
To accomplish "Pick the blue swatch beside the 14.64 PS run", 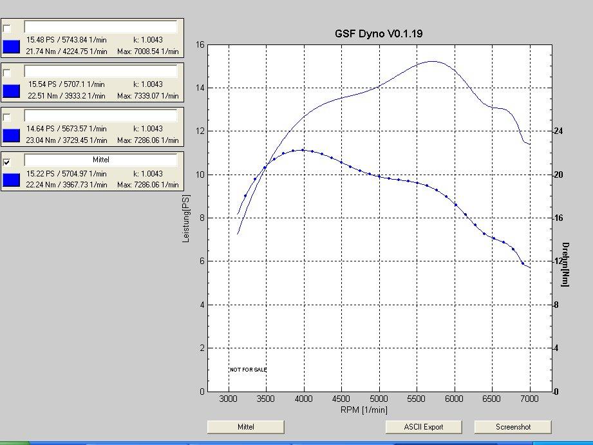I will 12,135.
